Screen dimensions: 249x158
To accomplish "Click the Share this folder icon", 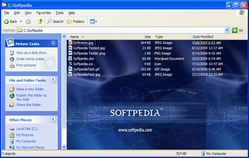I will point(12,105).
